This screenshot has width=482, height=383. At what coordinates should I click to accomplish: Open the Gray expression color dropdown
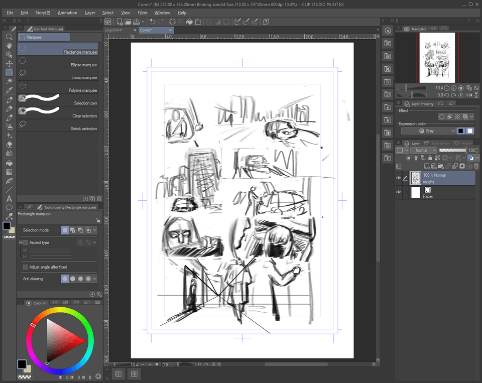pyautogui.click(x=429, y=131)
